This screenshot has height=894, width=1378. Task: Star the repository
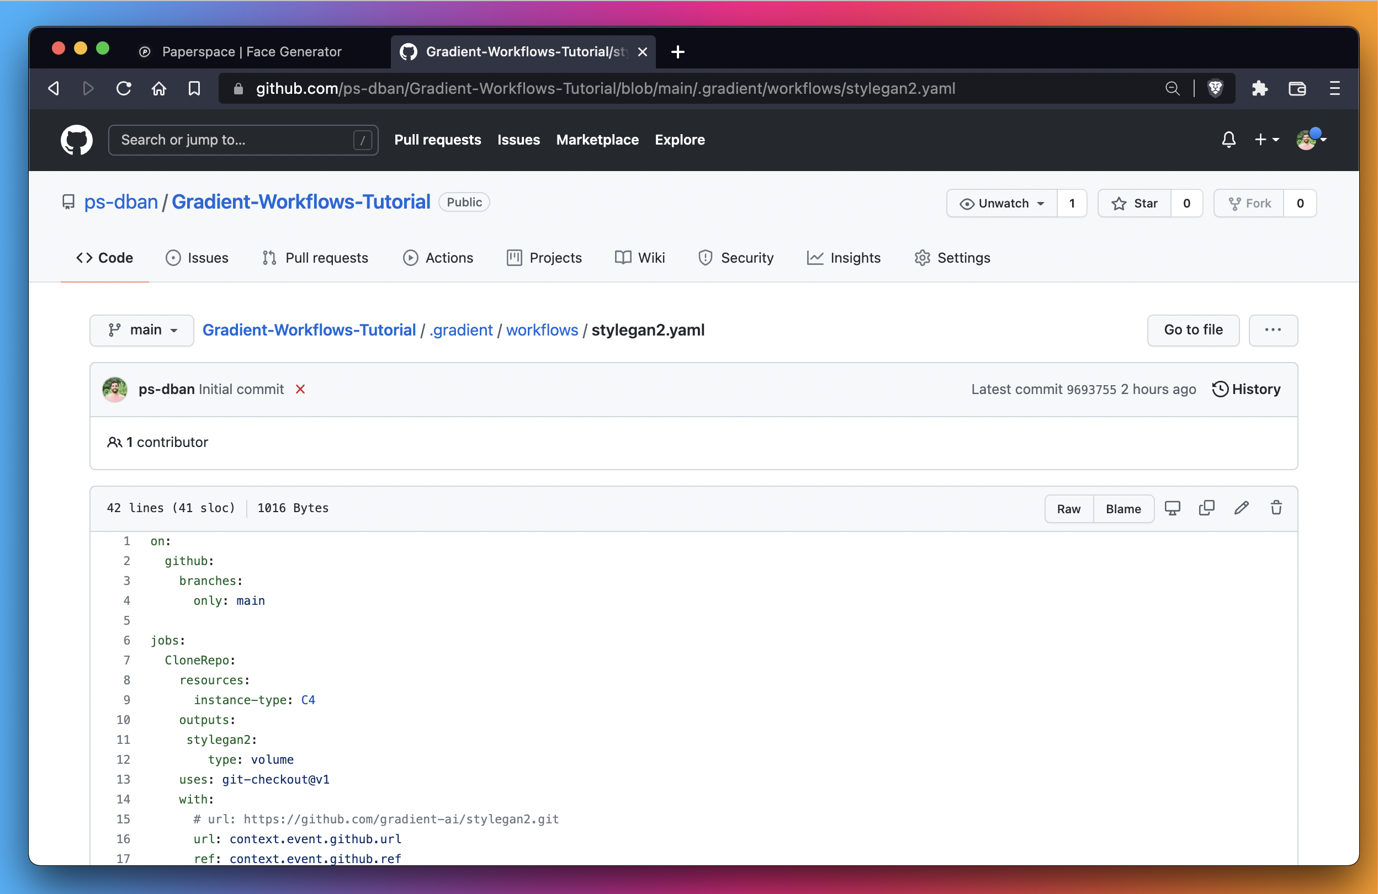click(1134, 204)
